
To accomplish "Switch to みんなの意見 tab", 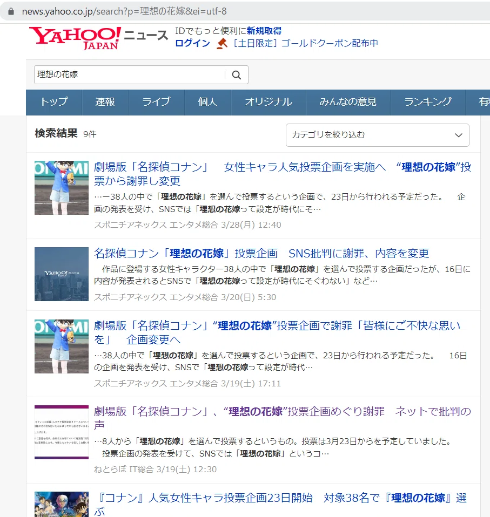I will coord(348,102).
